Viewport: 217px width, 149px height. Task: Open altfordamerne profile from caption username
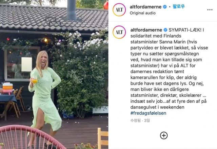(x=146, y=30)
